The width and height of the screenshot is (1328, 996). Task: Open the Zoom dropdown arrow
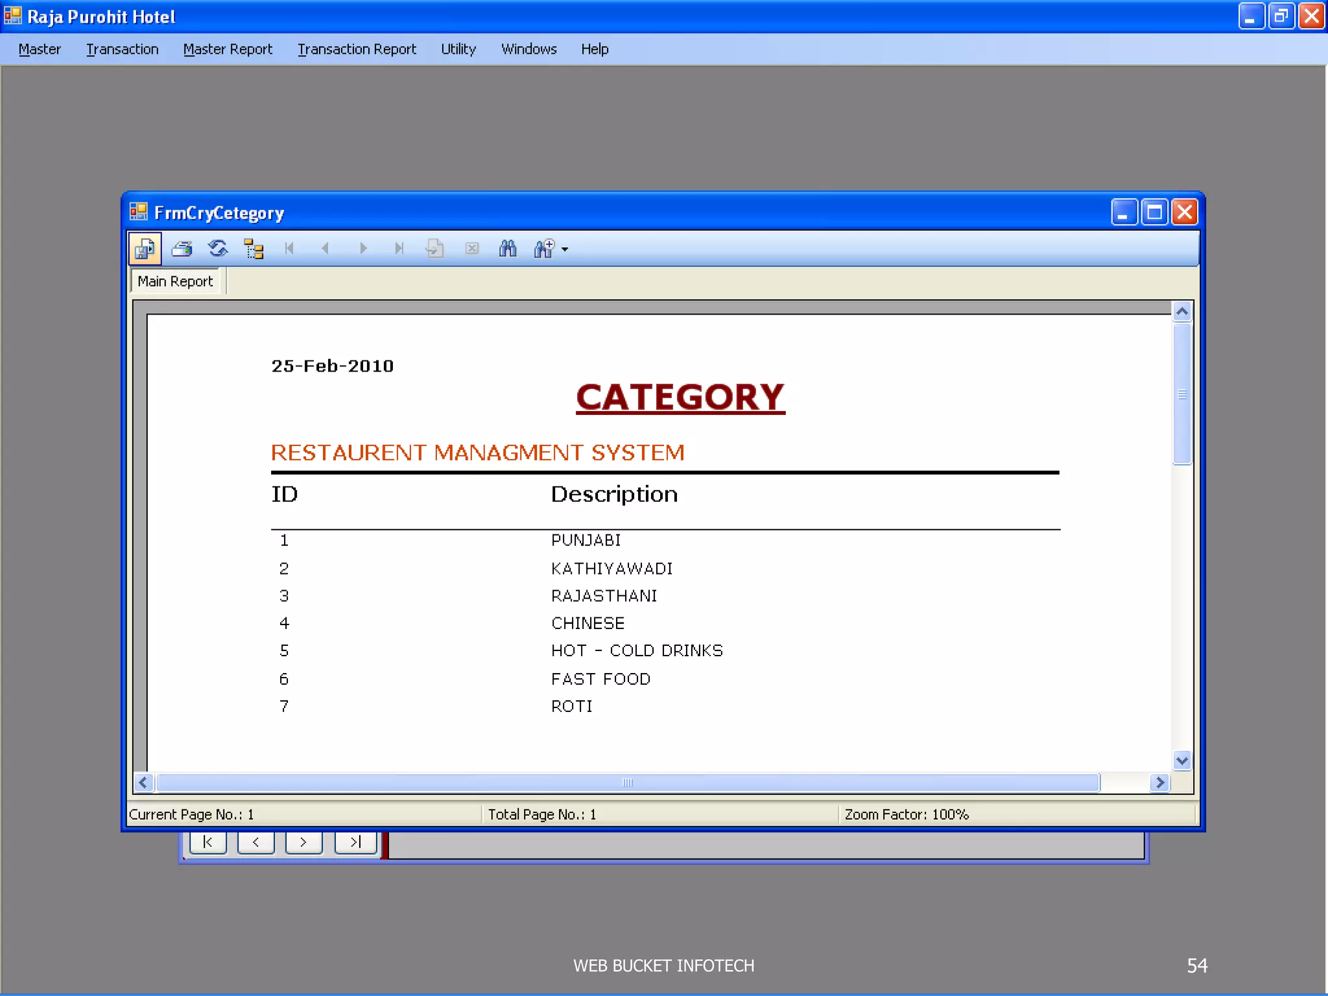[565, 249]
